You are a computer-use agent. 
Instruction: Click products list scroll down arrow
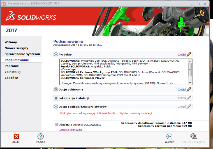190,83
